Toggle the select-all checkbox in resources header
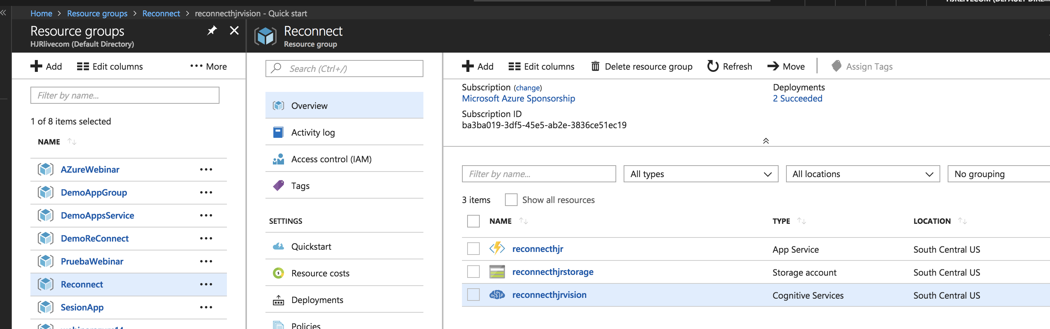This screenshot has height=329, width=1050. click(x=473, y=221)
